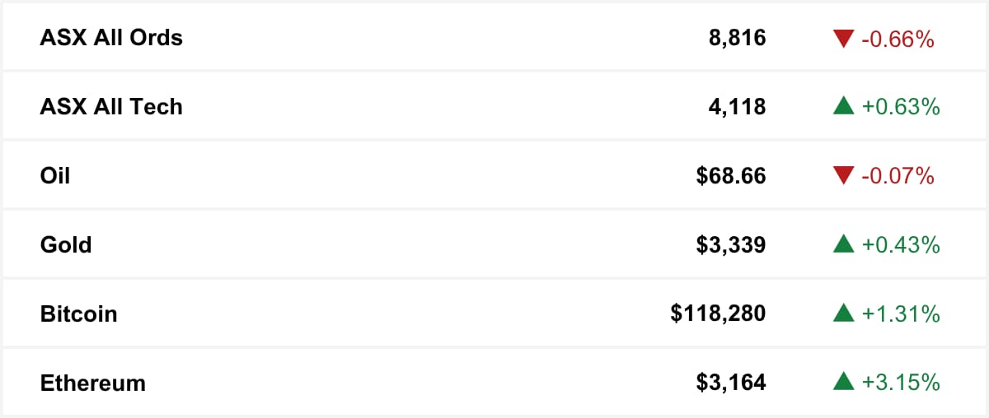Click the $3,164 Ethereum price

[731, 383]
